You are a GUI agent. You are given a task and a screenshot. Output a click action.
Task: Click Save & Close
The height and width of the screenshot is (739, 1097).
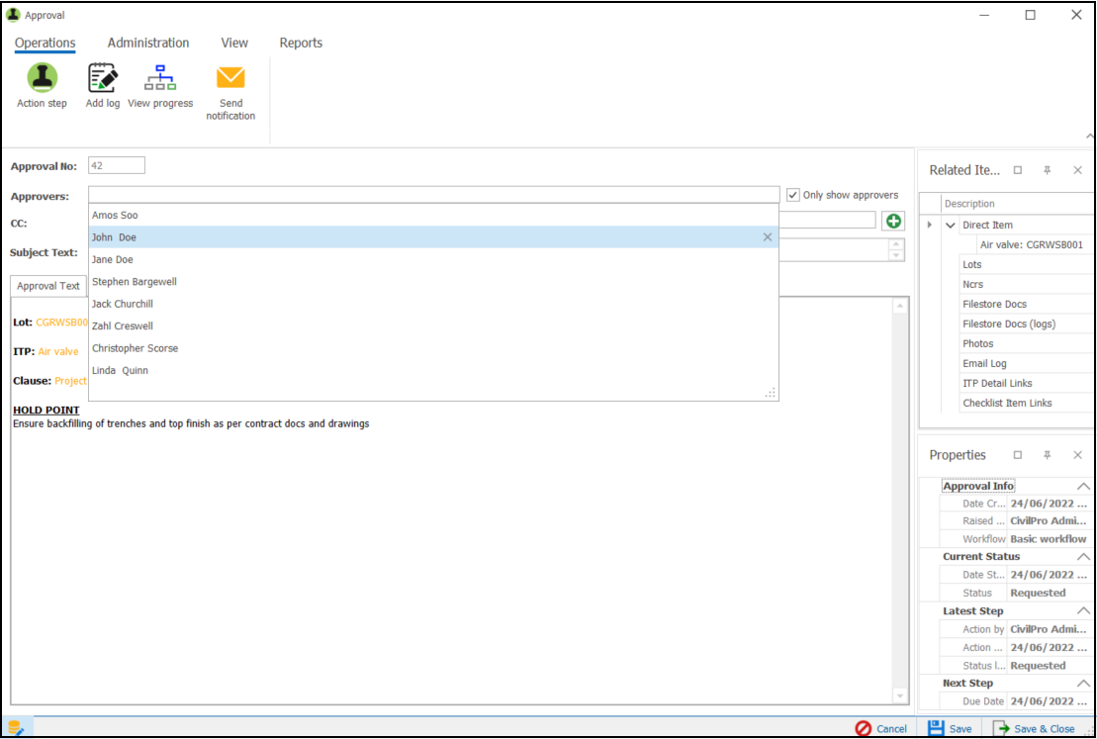(x=1034, y=728)
